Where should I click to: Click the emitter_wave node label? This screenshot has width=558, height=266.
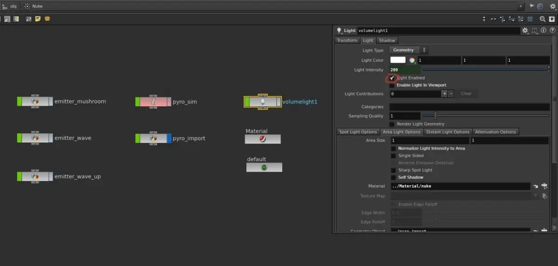(73, 138)
